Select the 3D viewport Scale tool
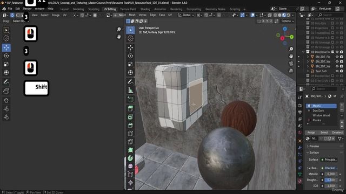Image resolution: width=346 pixels, height=194 pixels. pyautogui.click(x=130, y=64)
